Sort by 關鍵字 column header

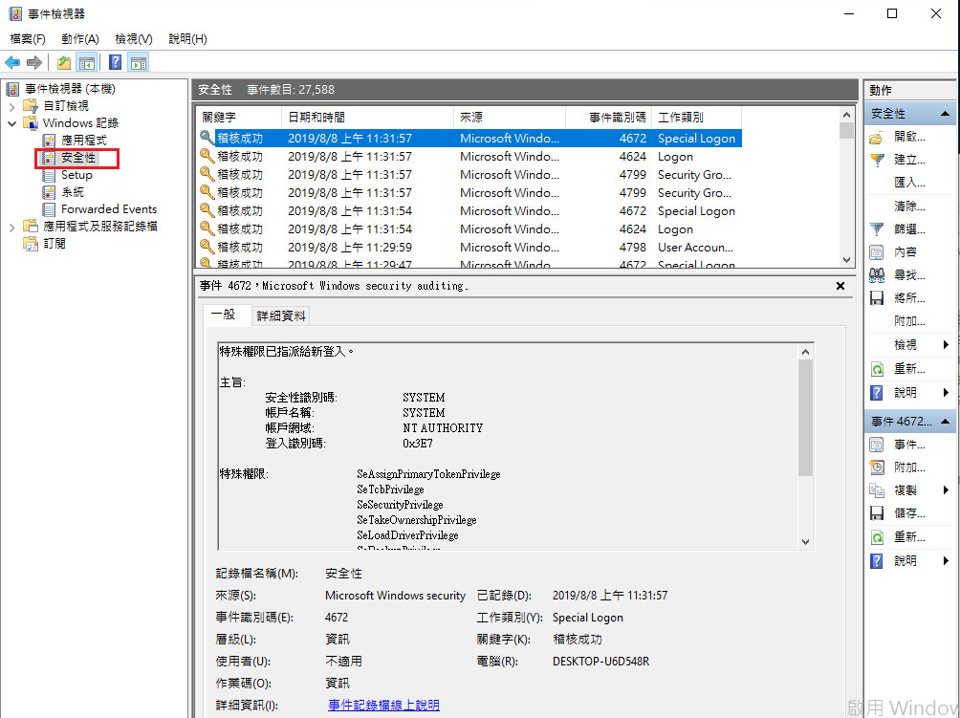tap(239, 117)
